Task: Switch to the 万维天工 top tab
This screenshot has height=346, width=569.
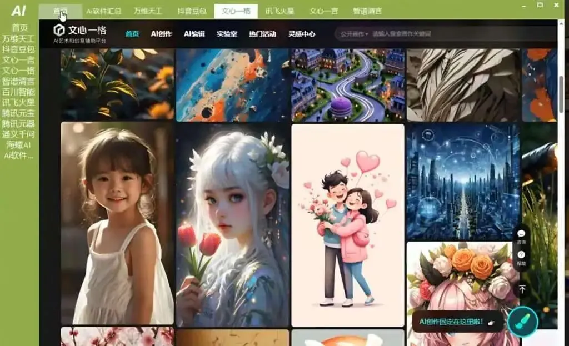Action: 148,11
